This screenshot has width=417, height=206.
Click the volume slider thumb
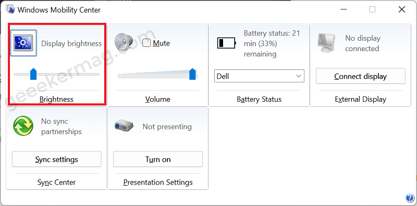click(192, 74)
